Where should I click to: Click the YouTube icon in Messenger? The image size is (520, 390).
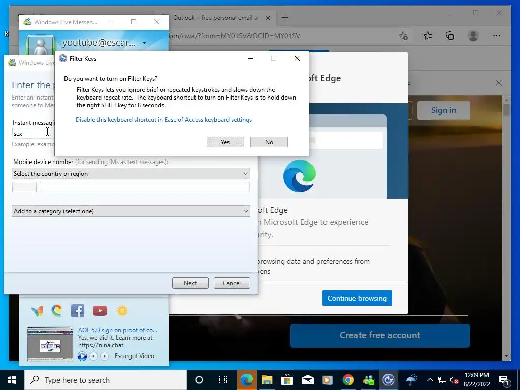pos(100,311)
